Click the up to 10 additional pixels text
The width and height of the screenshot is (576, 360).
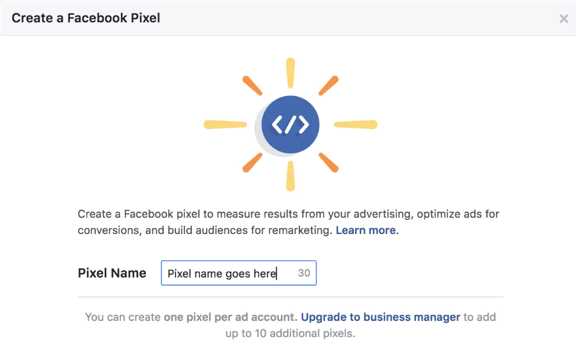coord(291,334)
